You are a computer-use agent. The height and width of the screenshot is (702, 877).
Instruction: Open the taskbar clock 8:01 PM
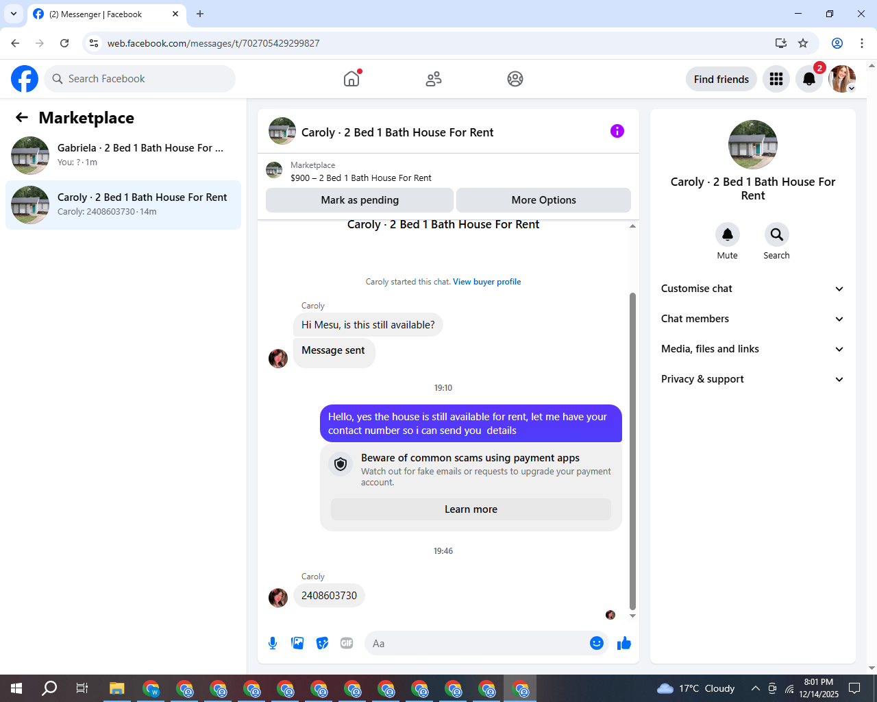coord(819,688)
